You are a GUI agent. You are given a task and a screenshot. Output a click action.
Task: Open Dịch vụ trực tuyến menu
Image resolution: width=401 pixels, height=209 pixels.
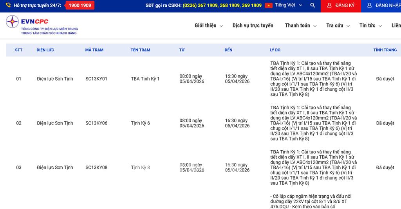coord(253,25)
